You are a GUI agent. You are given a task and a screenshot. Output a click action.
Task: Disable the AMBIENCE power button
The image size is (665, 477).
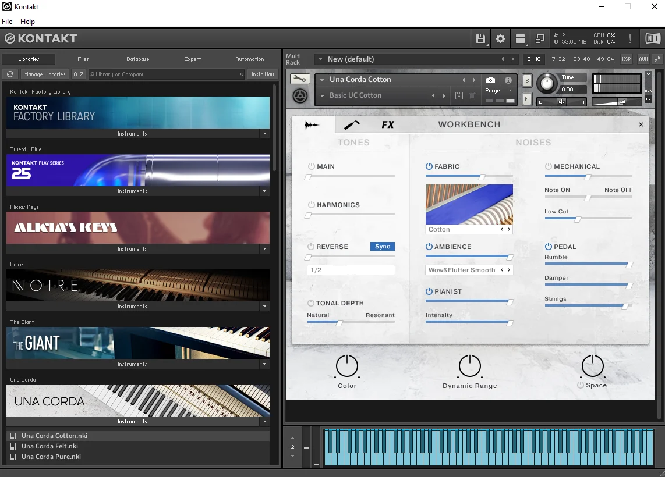point(429,247)
